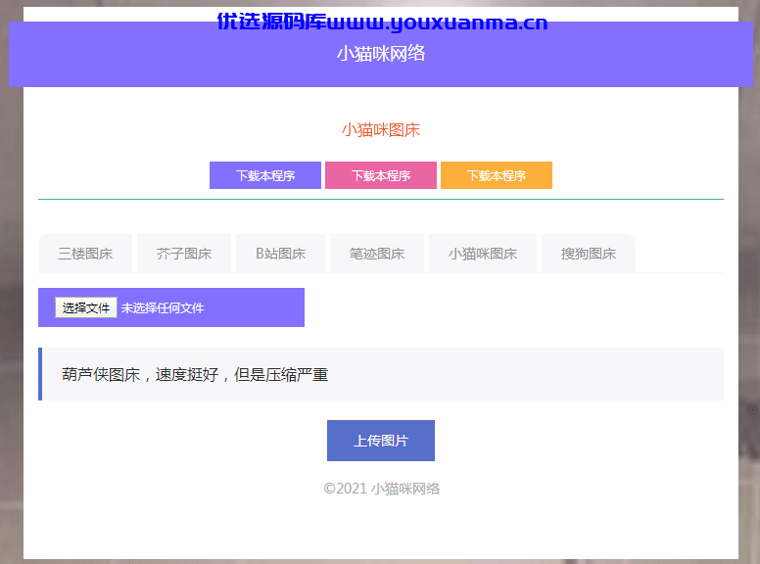760x564 pixels.
Task: Click the ©2021 小猫咪网络 footer text
Action: tap(381, 489)
